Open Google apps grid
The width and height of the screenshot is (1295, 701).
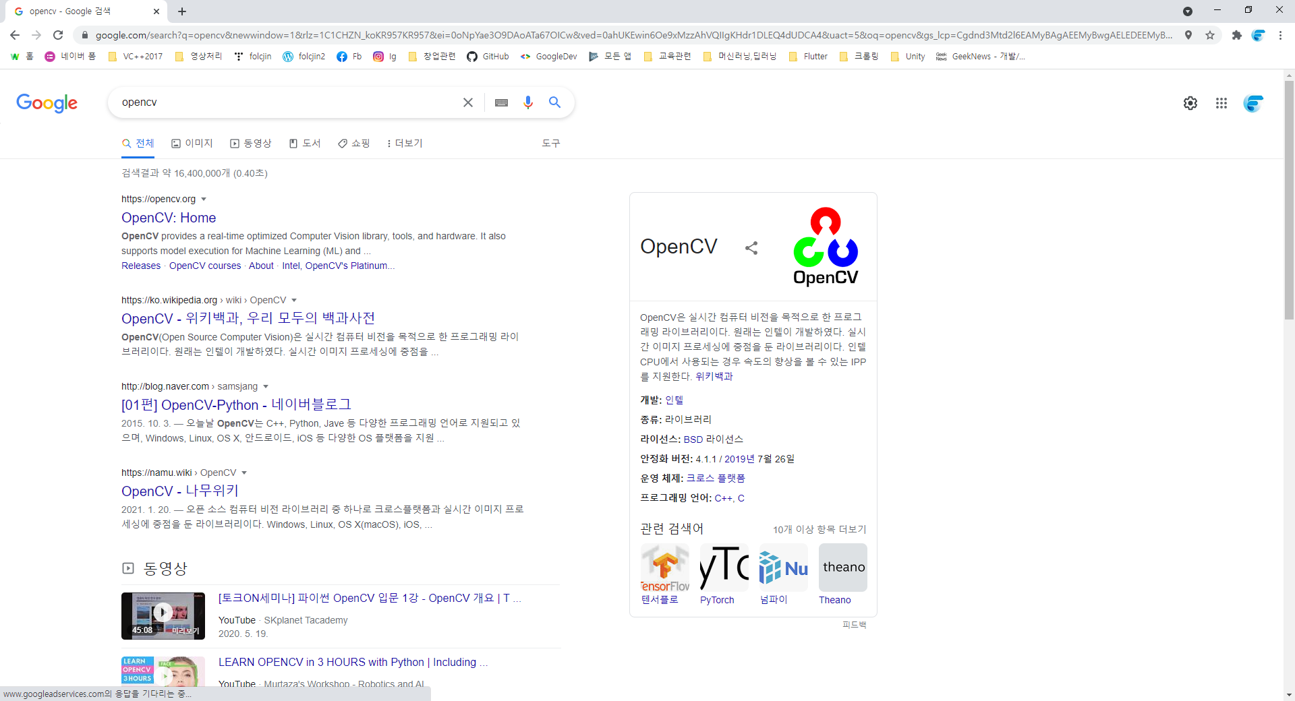click(1221, 103)
